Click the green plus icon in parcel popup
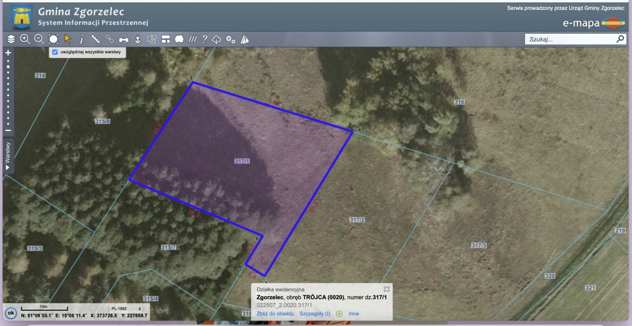 tap(339, 314)
